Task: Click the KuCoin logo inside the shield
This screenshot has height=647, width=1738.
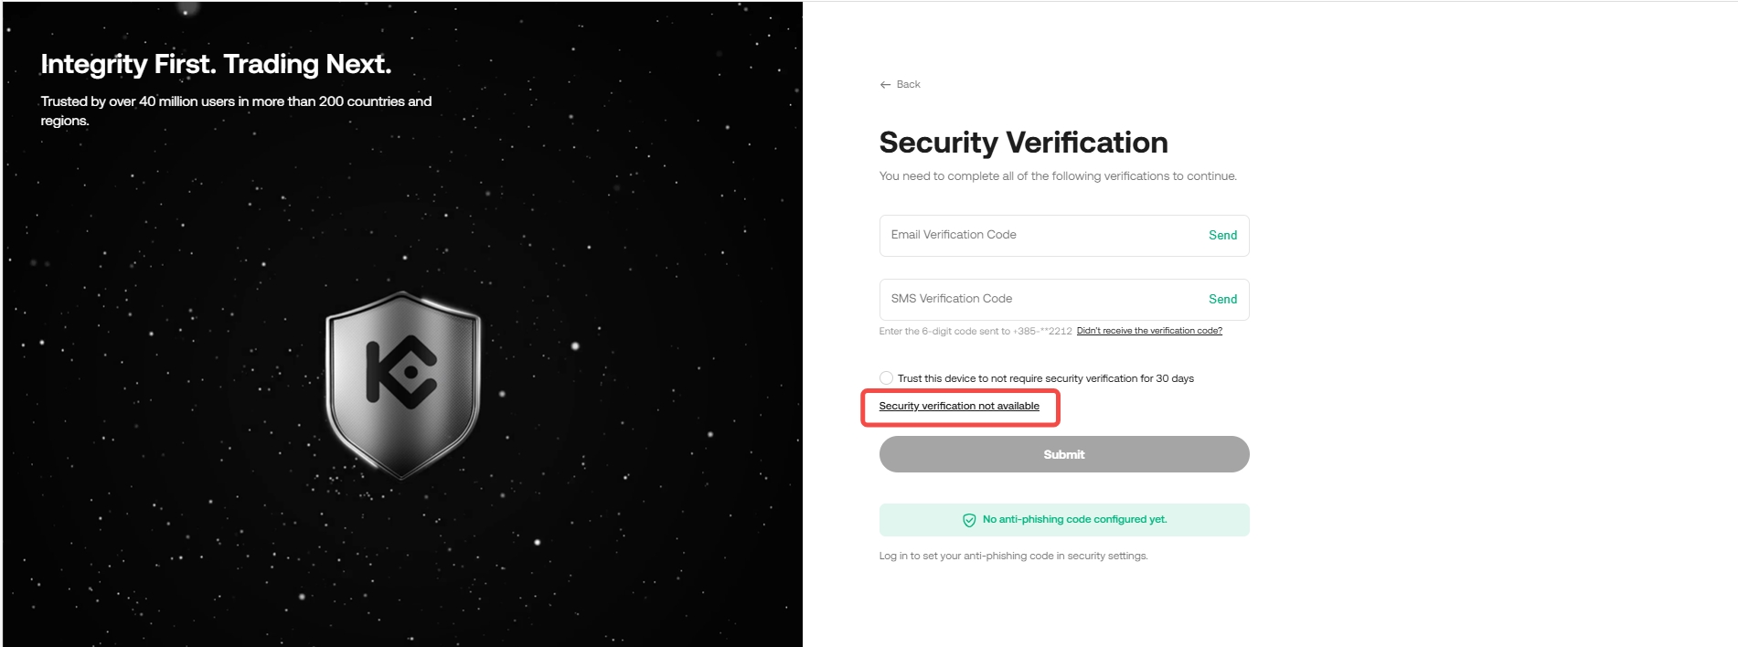Action: (400, 370)
